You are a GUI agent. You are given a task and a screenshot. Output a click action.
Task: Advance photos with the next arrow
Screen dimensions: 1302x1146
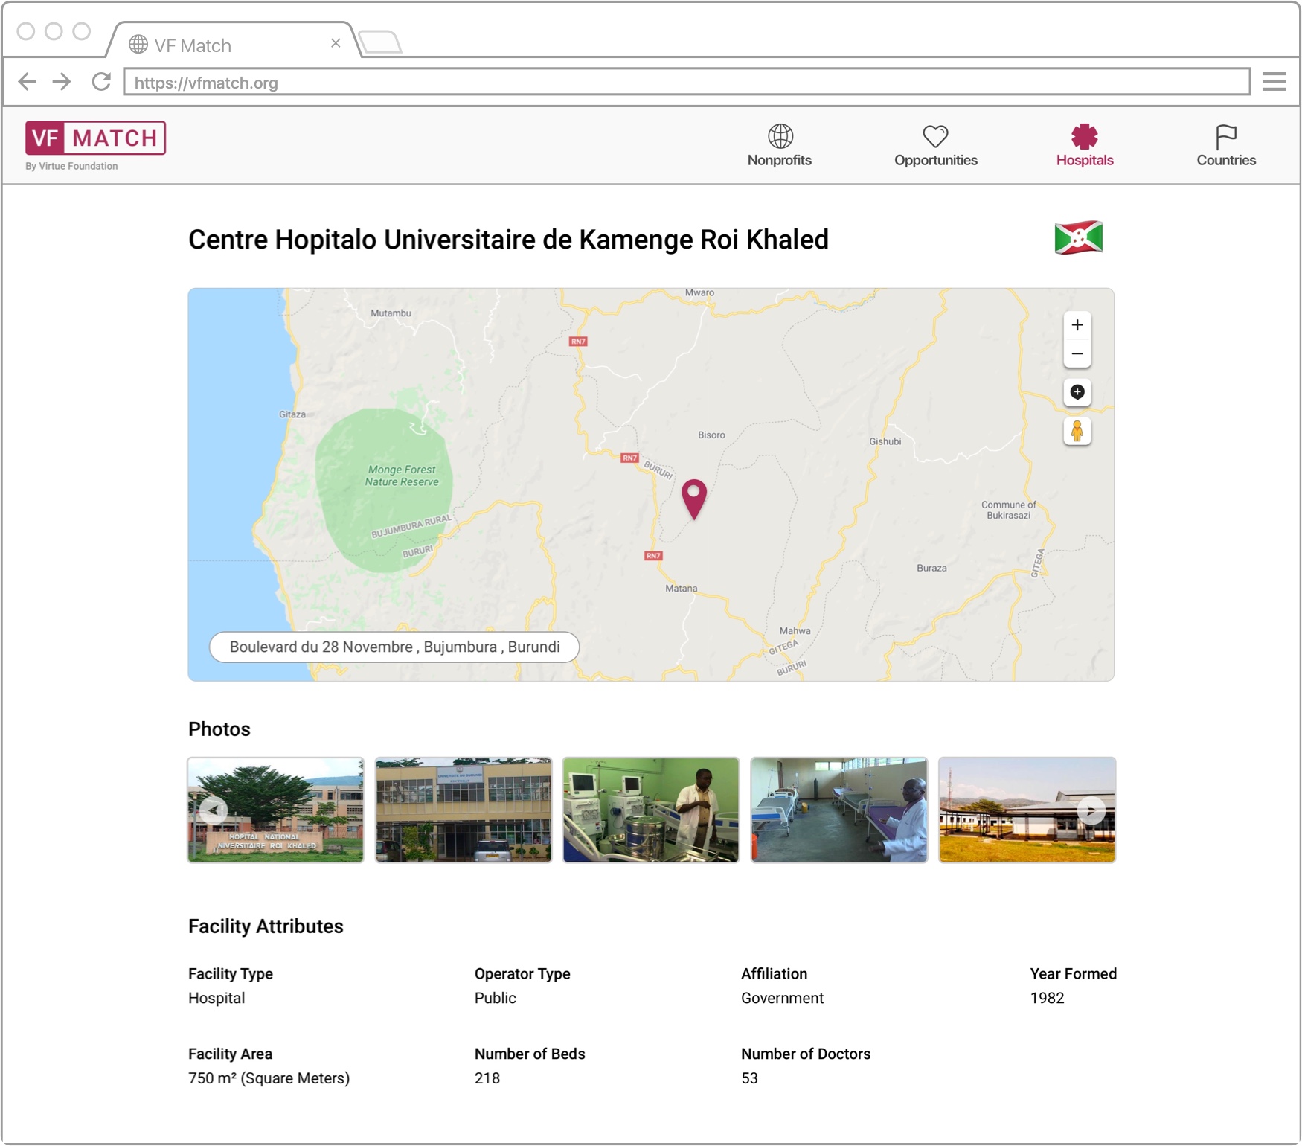point(1091,810)
